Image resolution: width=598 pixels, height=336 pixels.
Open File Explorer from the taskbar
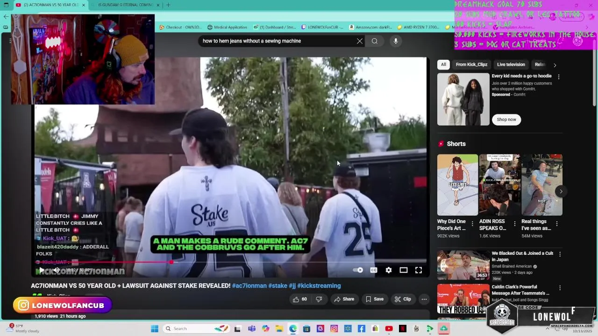(x=279, y=329)
